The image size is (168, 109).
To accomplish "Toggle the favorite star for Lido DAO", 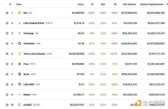I will click(x=7, y=84).
